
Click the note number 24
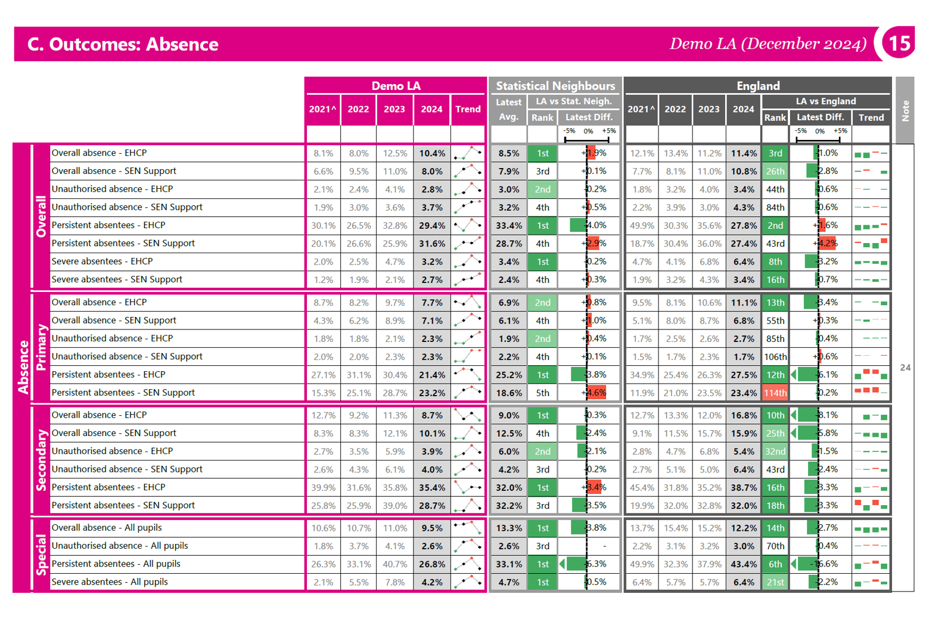click(x=905, y=368)
